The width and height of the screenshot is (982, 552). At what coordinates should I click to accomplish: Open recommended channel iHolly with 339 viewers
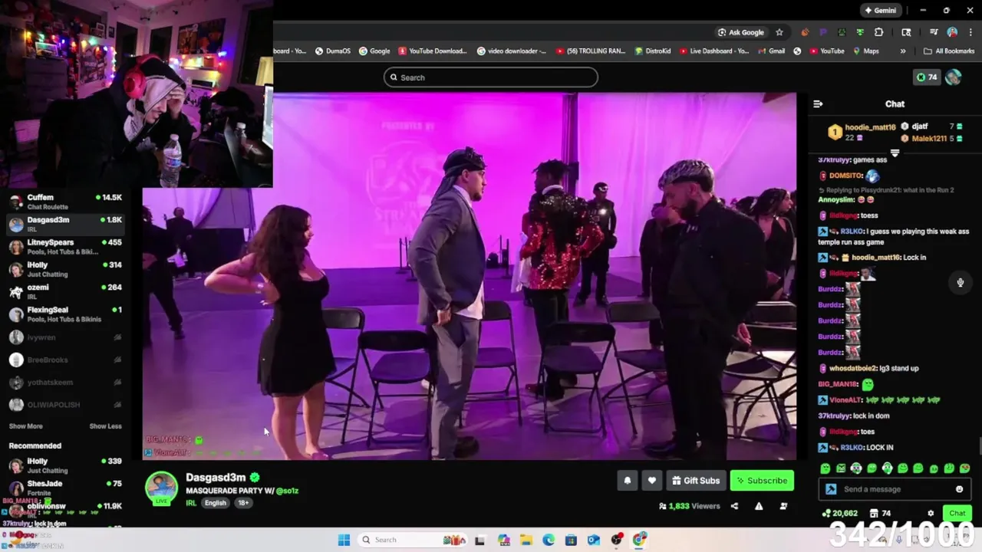tap(65, 465)
